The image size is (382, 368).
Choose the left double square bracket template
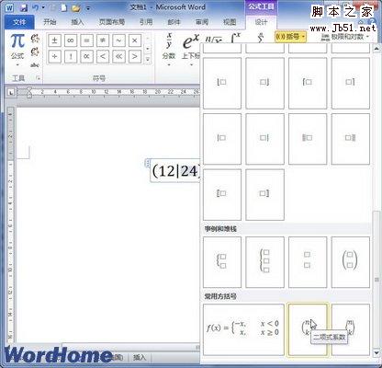pyautogui.click(x=222, y=194)
